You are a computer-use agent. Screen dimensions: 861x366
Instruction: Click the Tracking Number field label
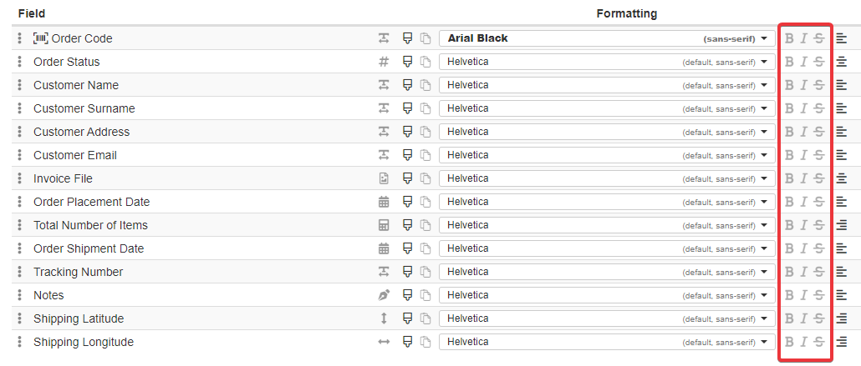point(78,272)
